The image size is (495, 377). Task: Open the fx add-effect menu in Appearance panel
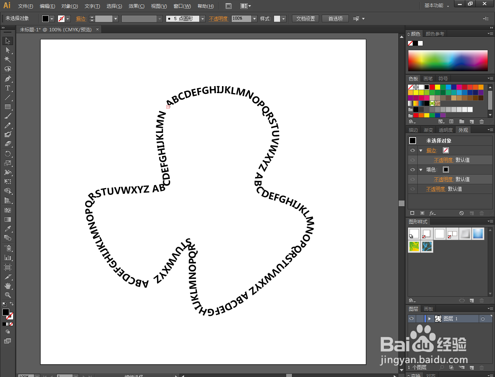coord(432,213)
